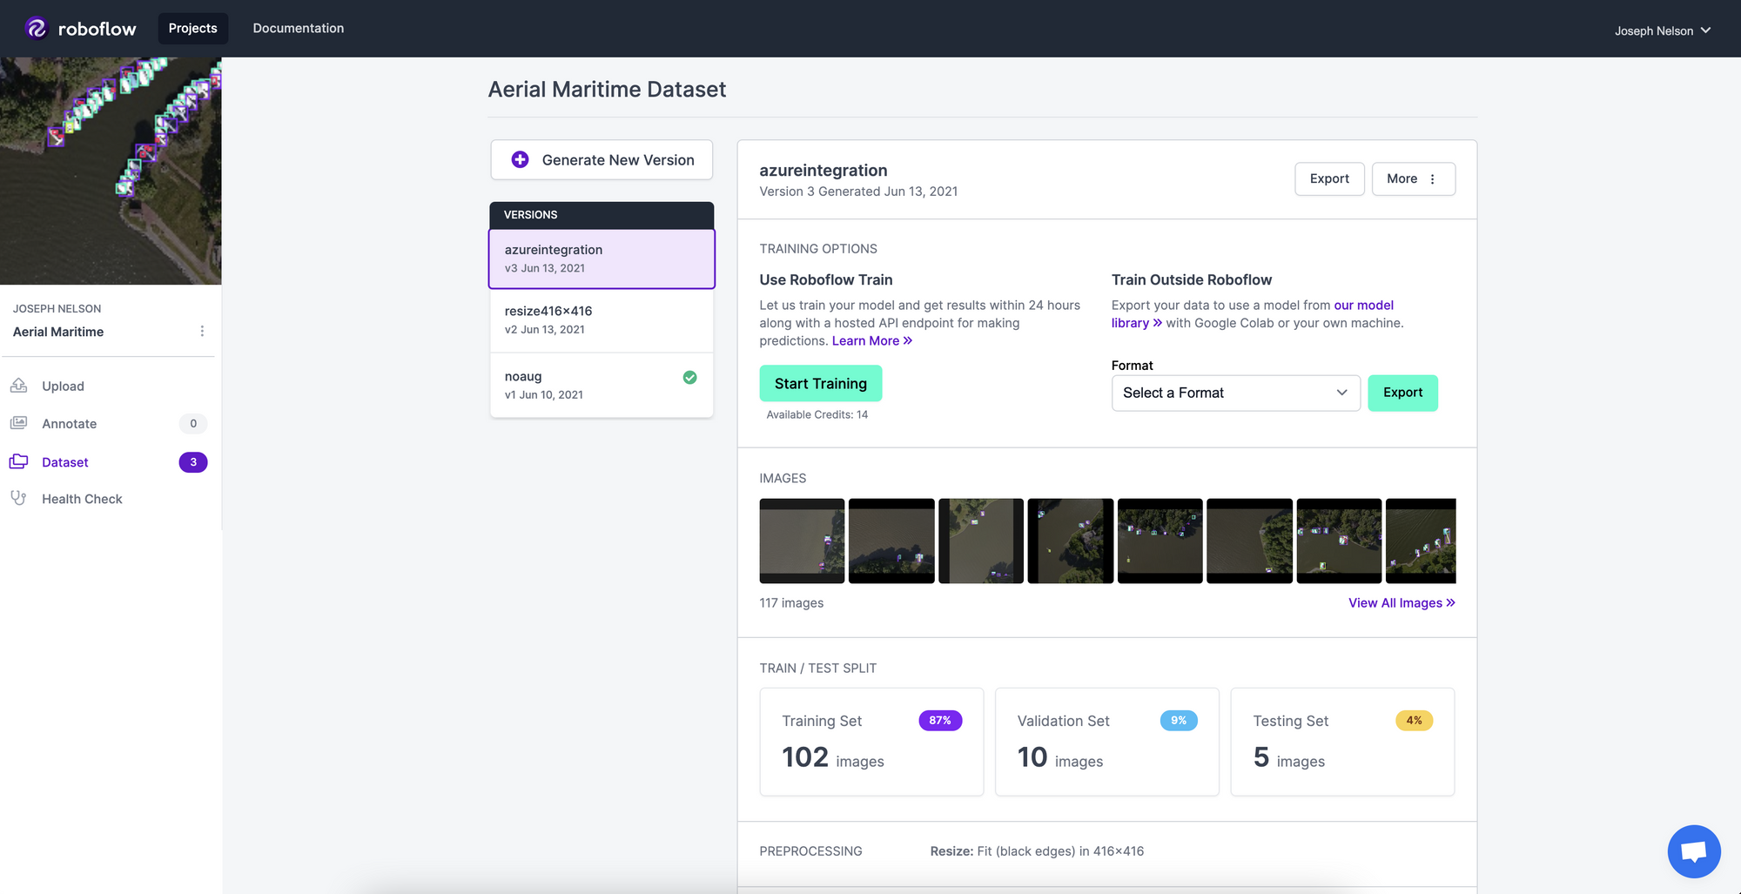Open the Health Check stethoscope icon
Screen dimensions: 1741x894
[19, 498]
